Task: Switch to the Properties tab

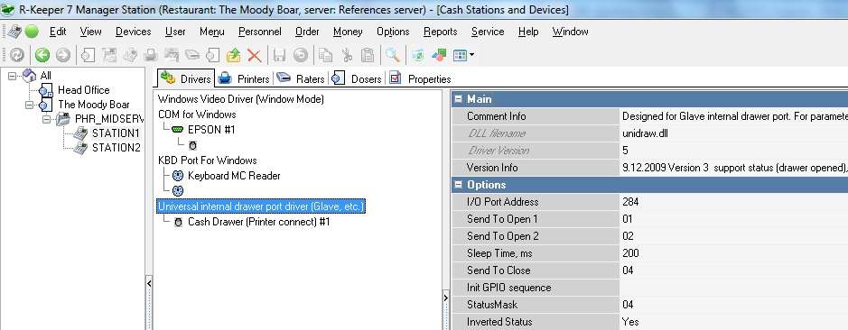Action: coord(420,78)
